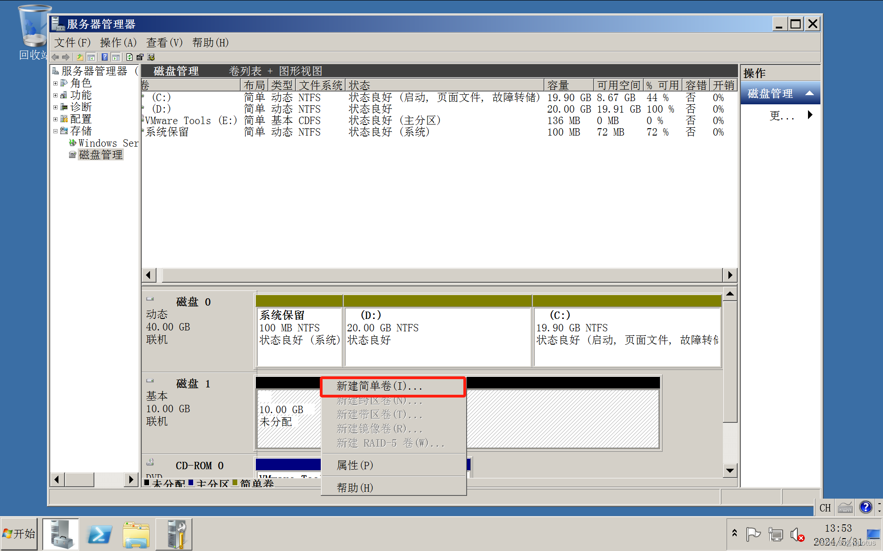Expand the 角色 node in the console tree
Image resolution: width=883 pixels, height=551 pixels.
coord(56,83)
